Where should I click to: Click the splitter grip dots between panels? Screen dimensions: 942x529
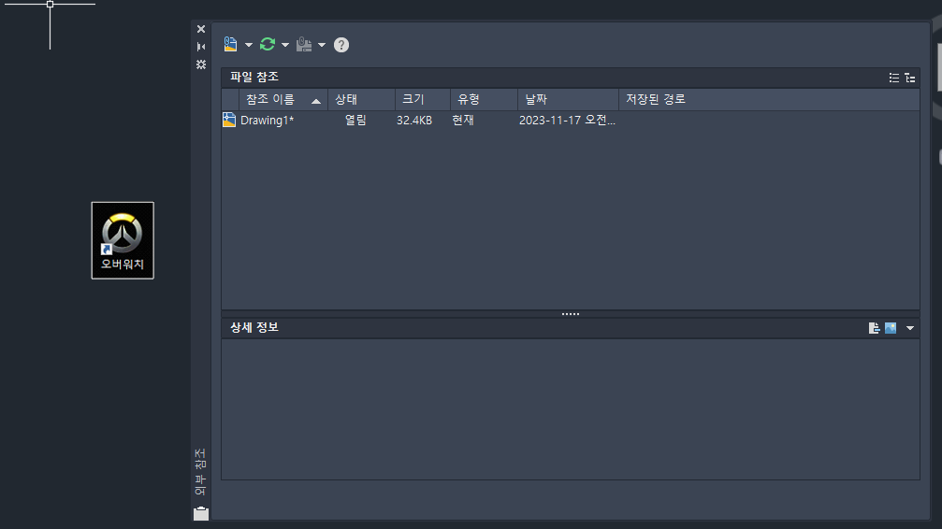(x=570, y=314)
